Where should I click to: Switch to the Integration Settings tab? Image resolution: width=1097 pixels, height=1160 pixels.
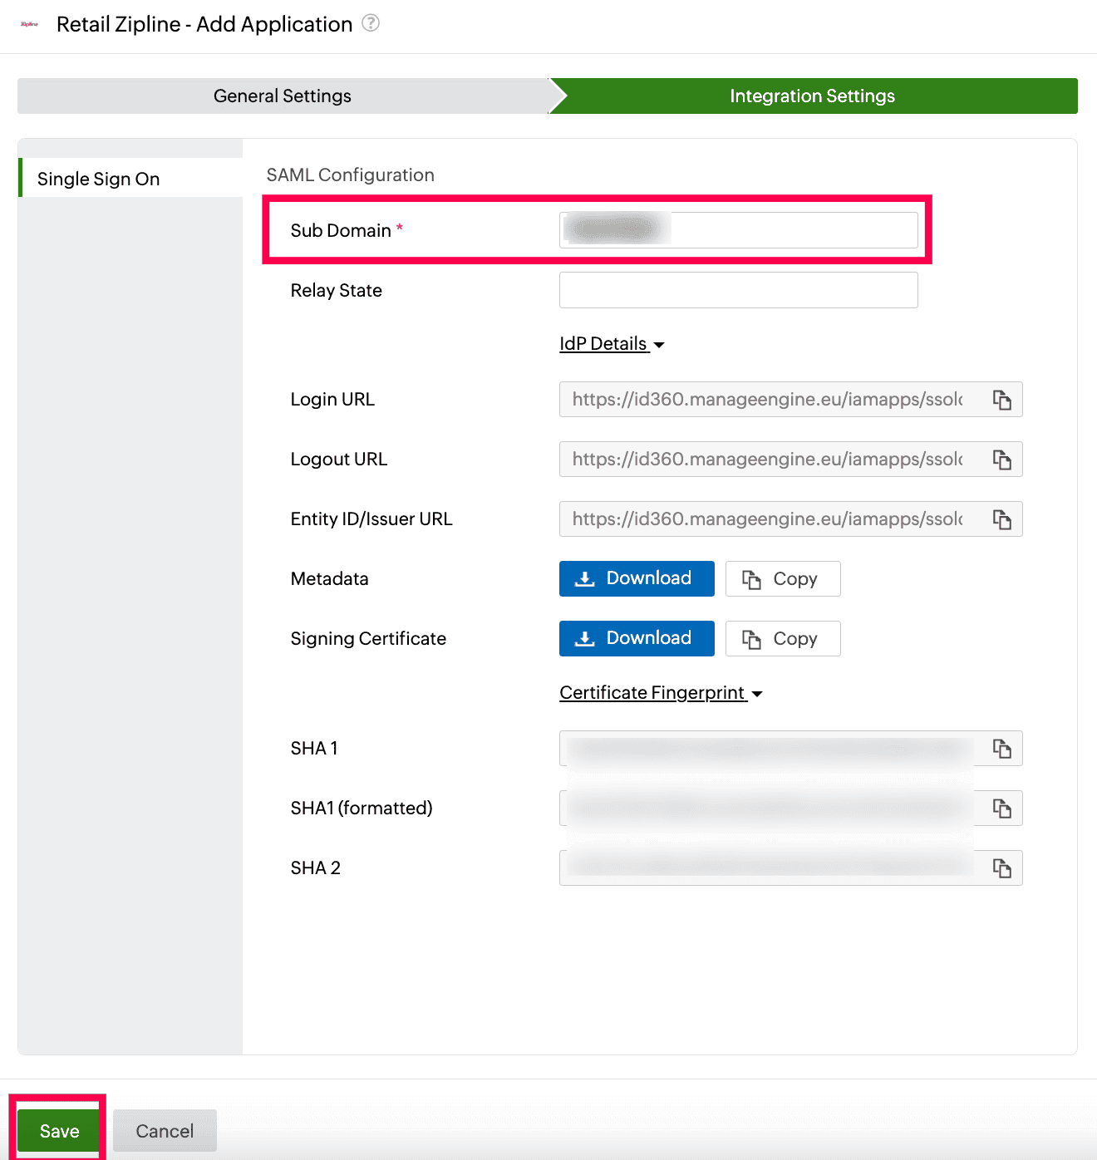point(812,96)
